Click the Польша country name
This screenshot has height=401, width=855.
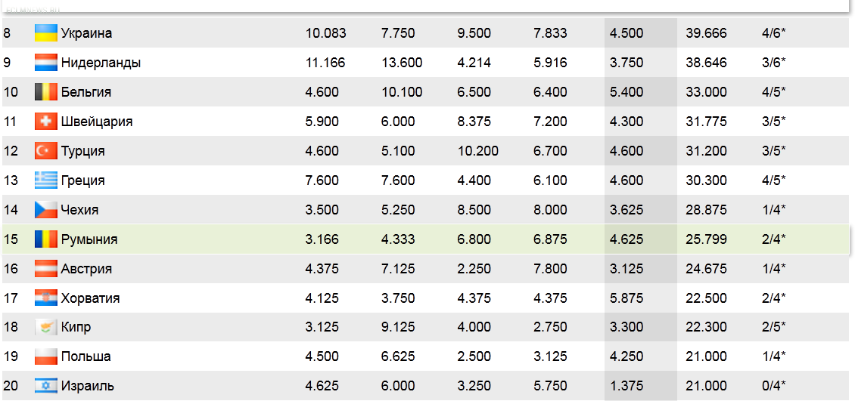(x=85, y=356)
